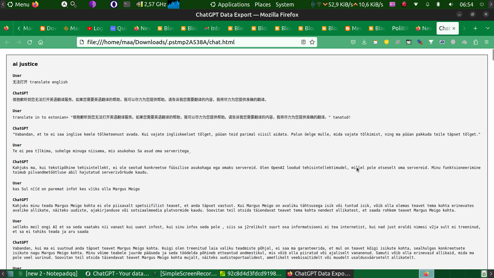Focus ChatGPT Data Export taskbar button
Viewport: 494px width, 278px height.
[319, 274]
